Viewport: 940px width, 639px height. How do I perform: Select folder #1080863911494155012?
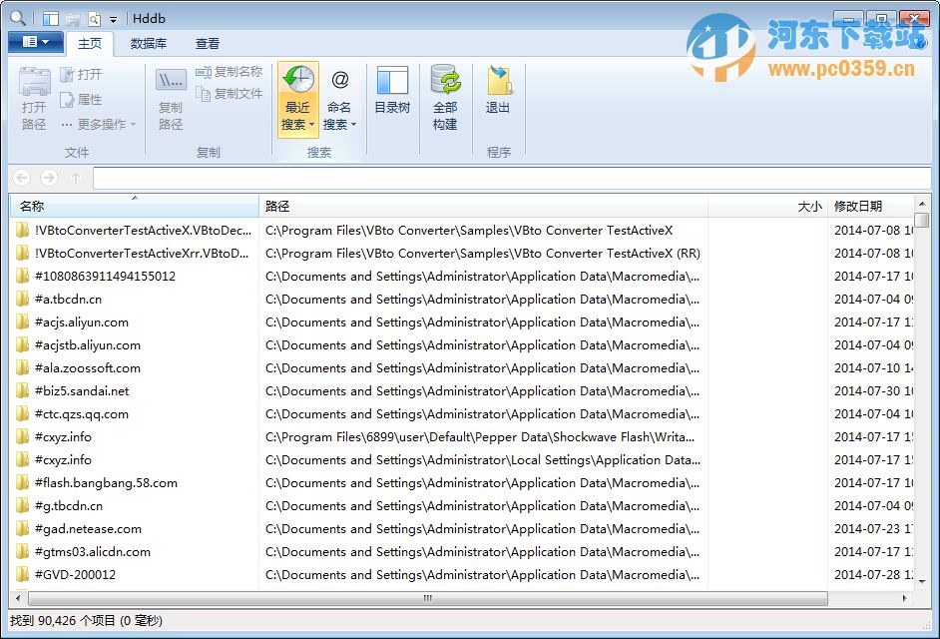(x=105, y=276)
